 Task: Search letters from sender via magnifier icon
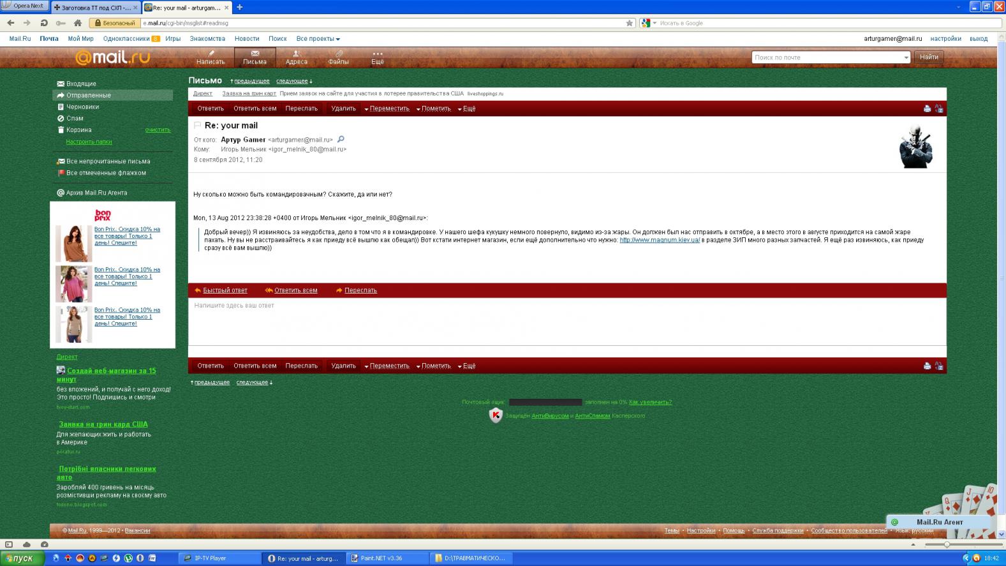tap(341, 139)
